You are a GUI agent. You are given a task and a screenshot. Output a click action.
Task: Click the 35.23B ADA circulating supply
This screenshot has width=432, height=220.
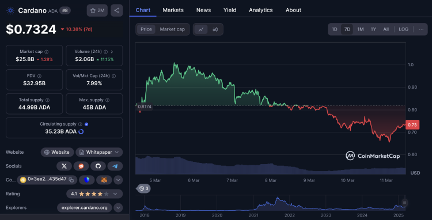click(61, 132)
